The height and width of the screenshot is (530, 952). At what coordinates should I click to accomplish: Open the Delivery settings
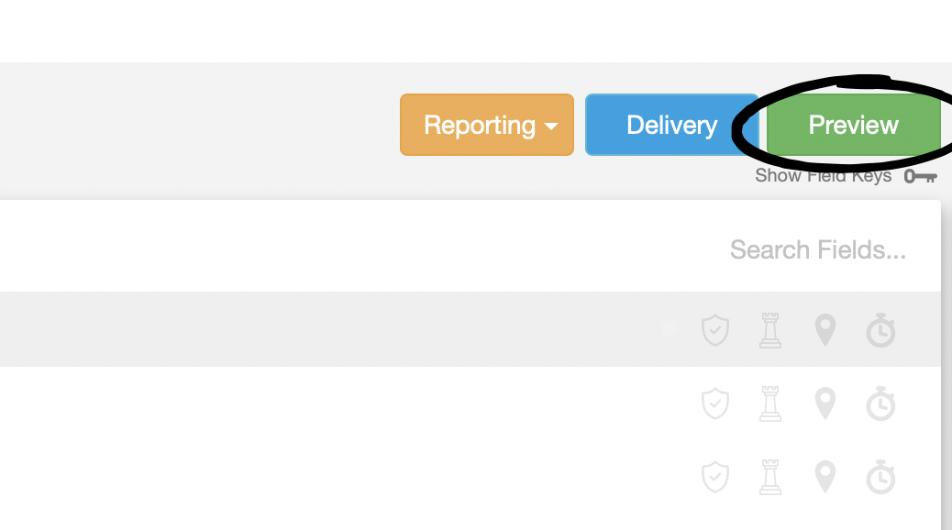click(x=671, y=125)
